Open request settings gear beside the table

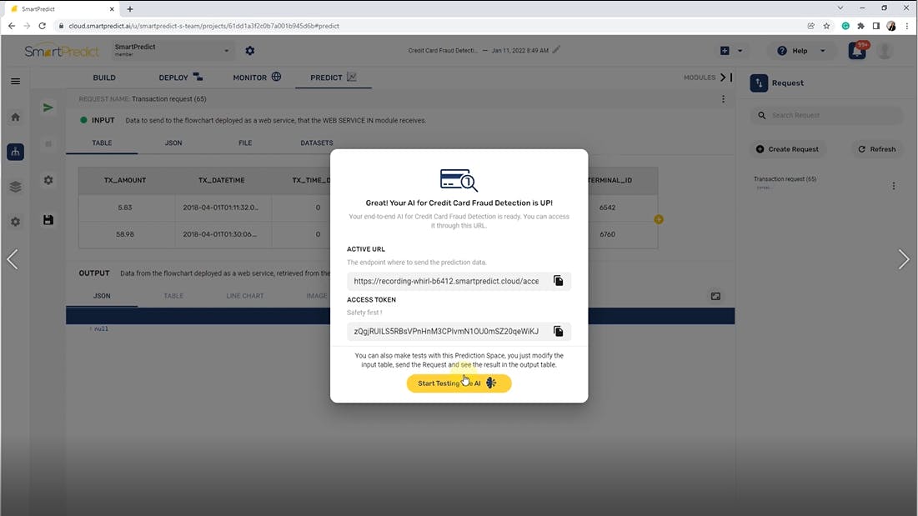tap(48, 180)
